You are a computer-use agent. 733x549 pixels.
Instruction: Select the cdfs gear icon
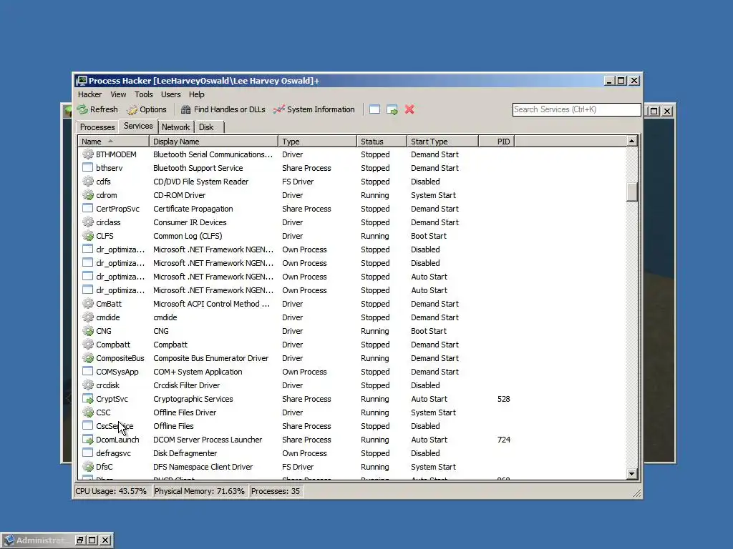[88, 181]
